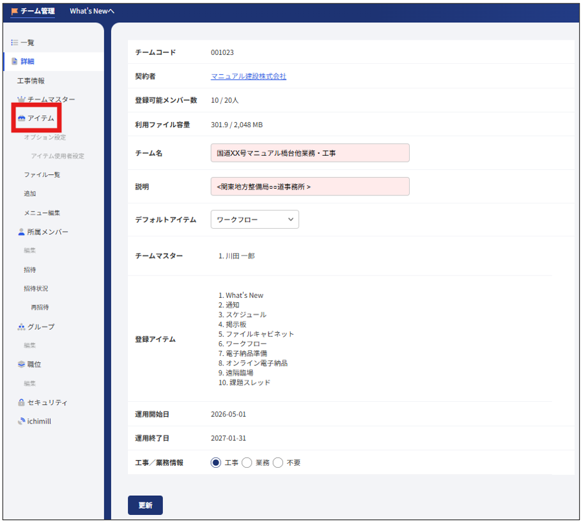The width and height of the screenshot is (581, 522).
Task: Click registered item 通知
Action: click(x=233, y=305)
